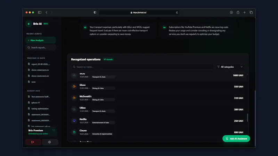This screenshot has width=278, height=156.
Task: Open the privacy shield icon in toolbar
Action: [95, 12]
